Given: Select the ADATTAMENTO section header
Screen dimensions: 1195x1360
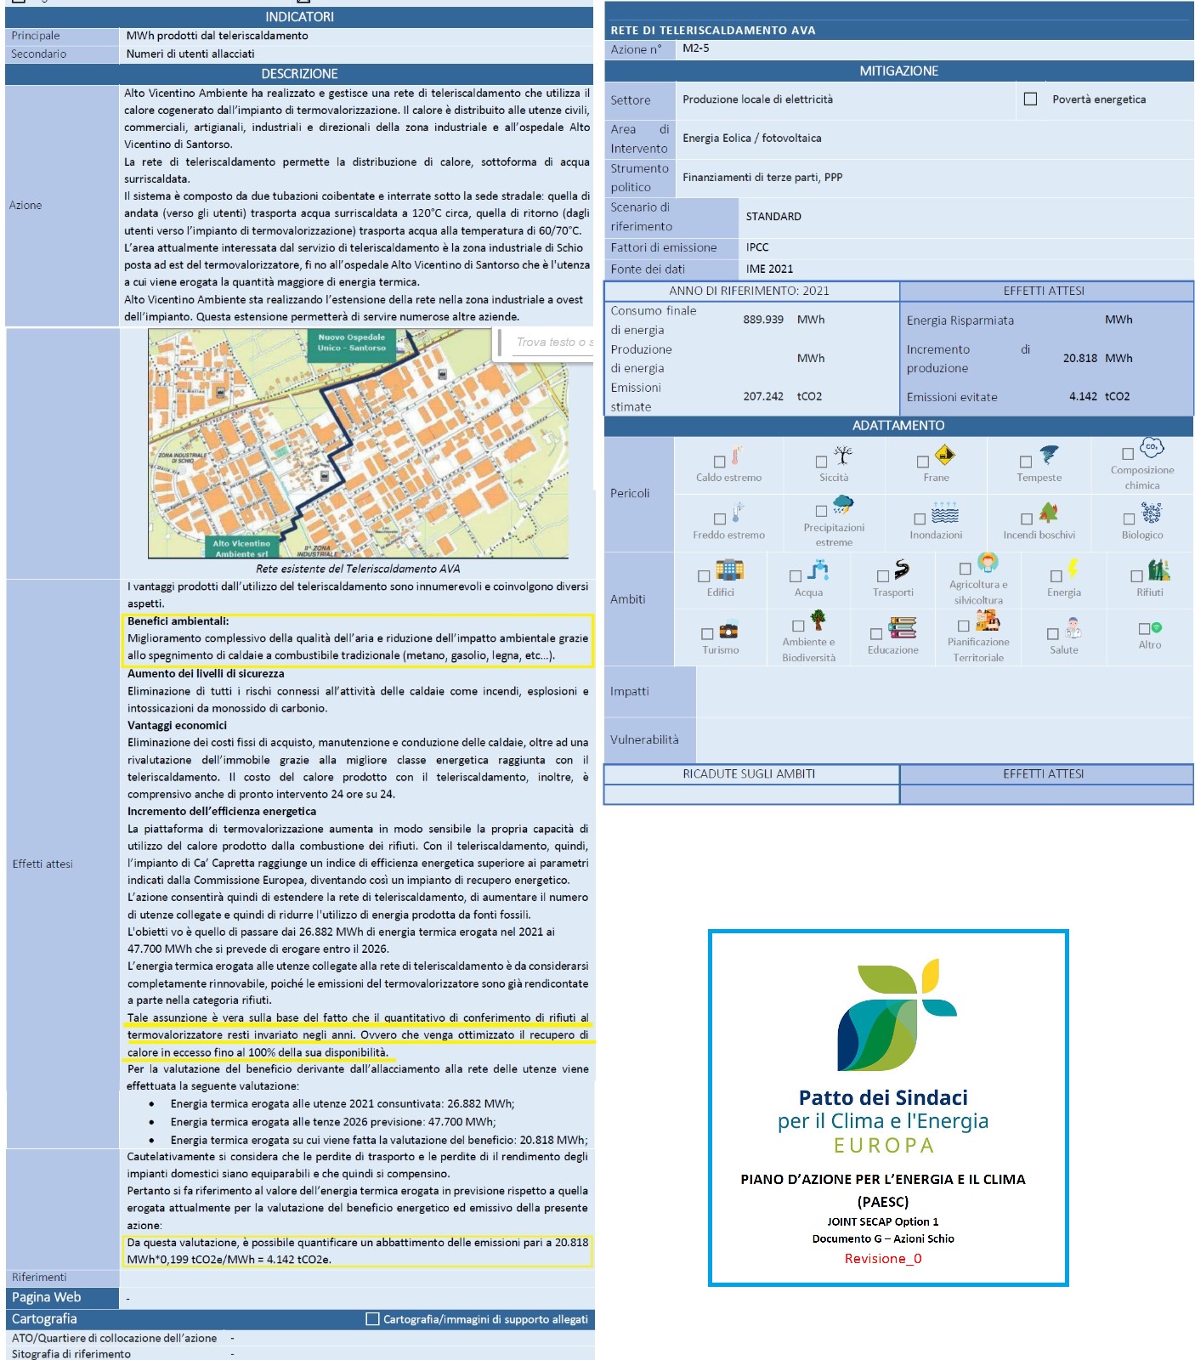Looking at the screenshot, I should pyautogui.click(x=899, y=425).
